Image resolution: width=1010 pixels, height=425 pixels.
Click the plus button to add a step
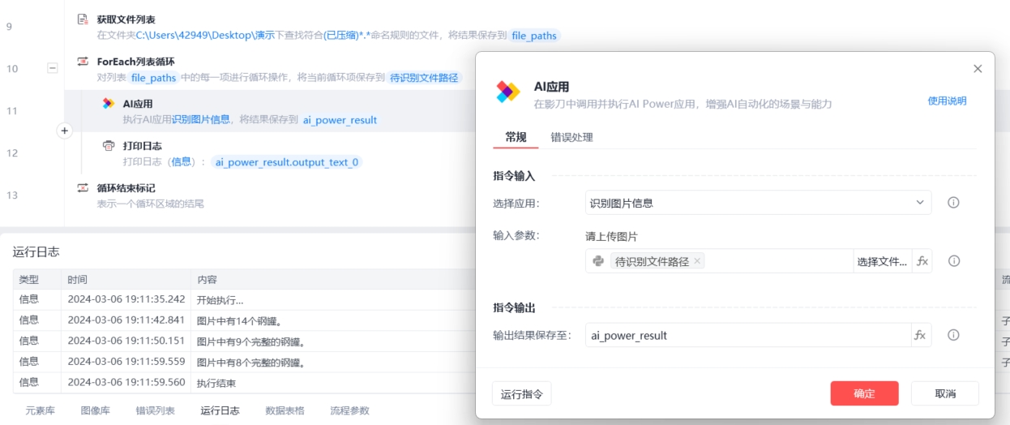65,131
